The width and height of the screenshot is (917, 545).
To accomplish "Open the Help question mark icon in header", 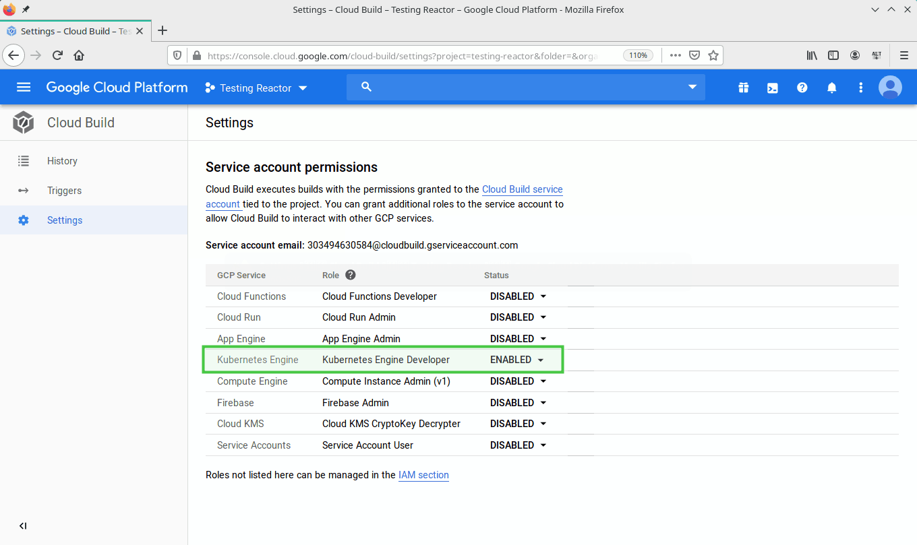I will pyautogui.click(x=802, y=88).
